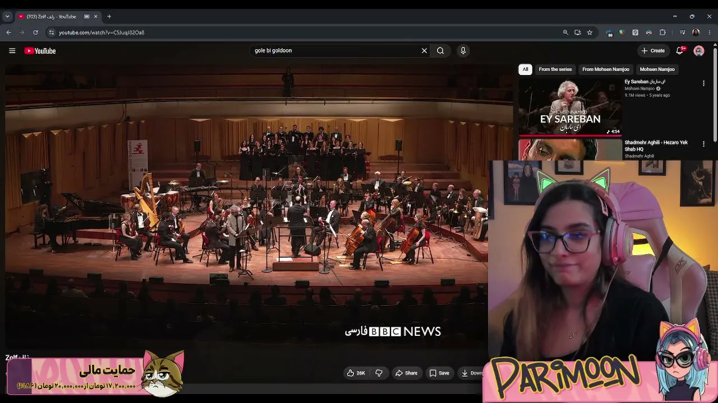Viewport: 718px width, 403px height.
Task: Open Shadmehr Aghili Hezaro Yek Shab video
Action: point(656,146)
